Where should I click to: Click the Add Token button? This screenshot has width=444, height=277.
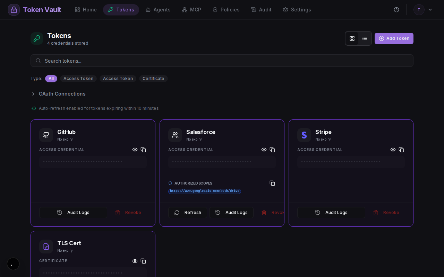tap(394, 38)
